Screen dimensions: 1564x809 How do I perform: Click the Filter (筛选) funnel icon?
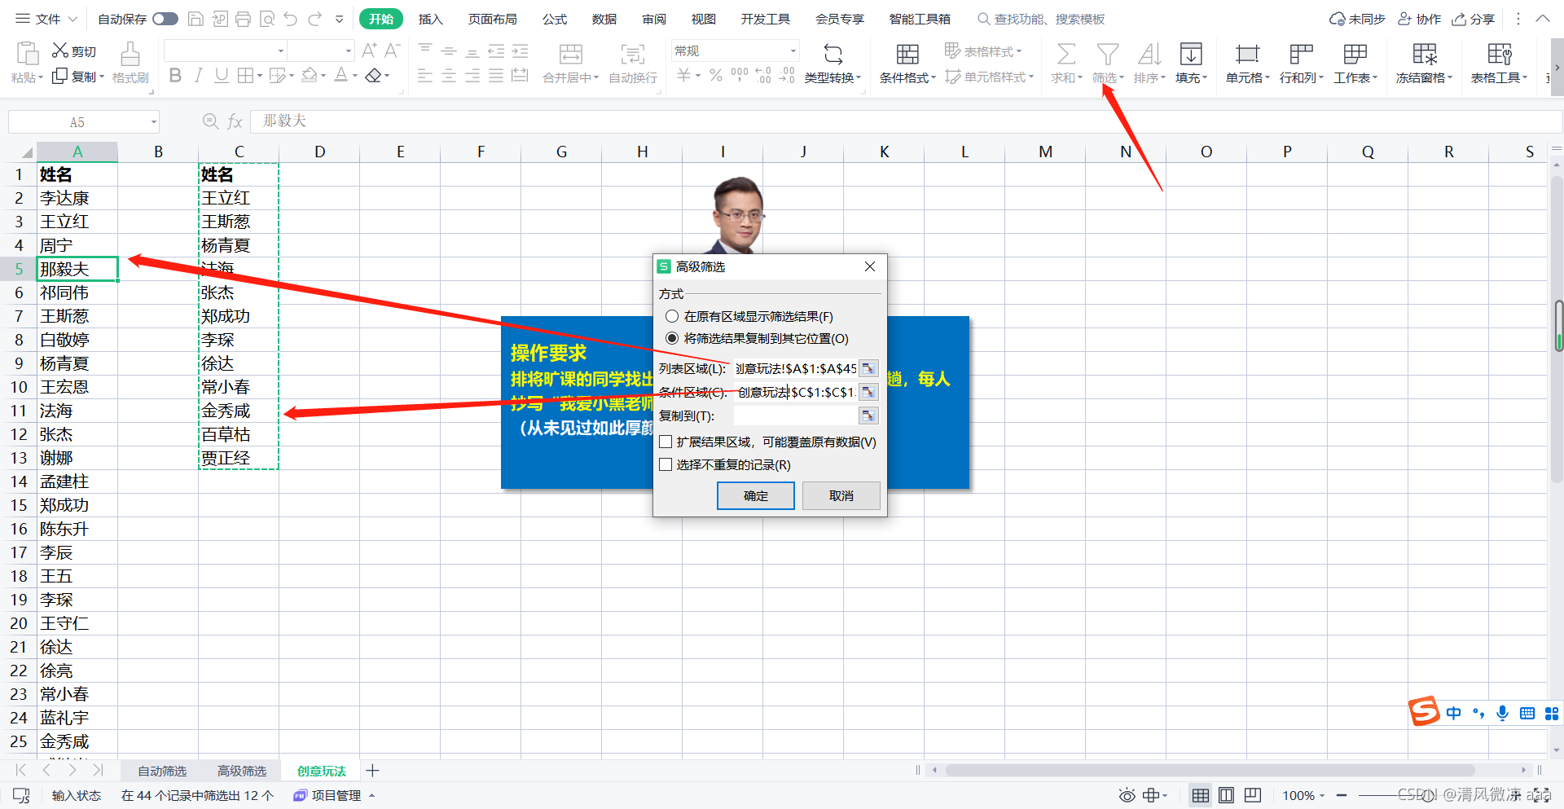pos(1107,54)
